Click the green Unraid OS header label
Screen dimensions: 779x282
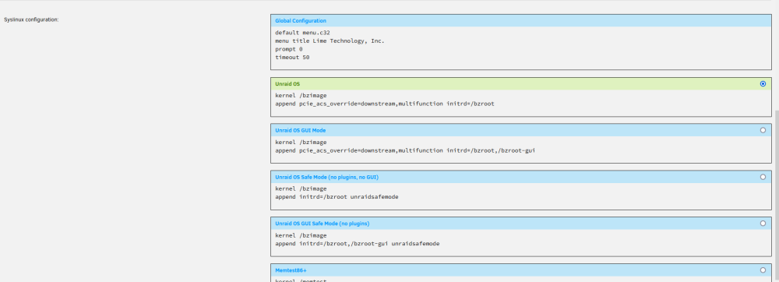point(287,84)
